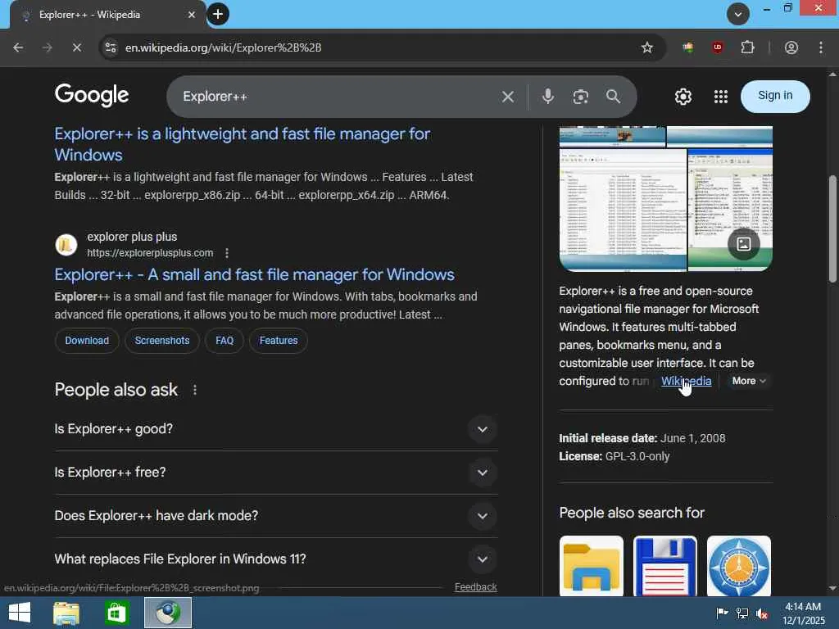Expand the question Is Explorer++ good?
The height and width of the screenshot is (629, 839).
(x=275, y=429)
